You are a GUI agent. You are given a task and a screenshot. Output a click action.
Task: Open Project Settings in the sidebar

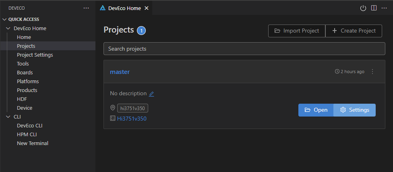click(35, 55)
